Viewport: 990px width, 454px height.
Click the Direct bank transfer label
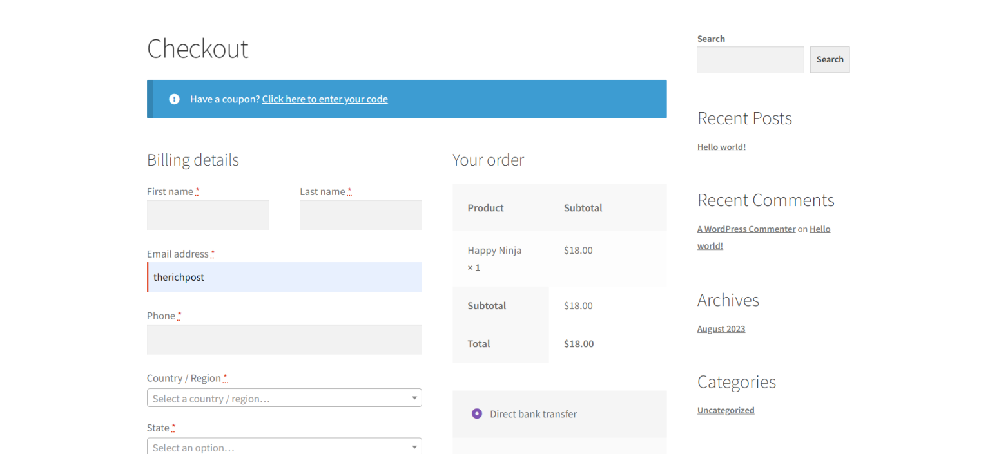coord(533,414)
